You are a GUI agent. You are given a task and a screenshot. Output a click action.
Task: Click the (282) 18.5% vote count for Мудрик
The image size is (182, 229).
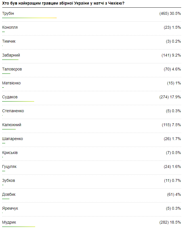(170, 222)
